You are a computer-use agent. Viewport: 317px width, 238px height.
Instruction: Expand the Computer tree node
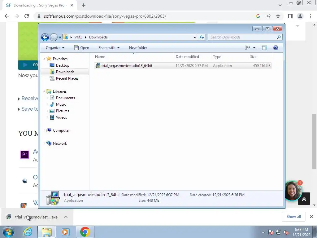(44, 130)
